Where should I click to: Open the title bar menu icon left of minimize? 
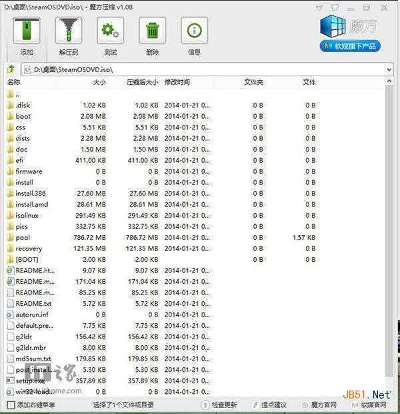click(x=319, y=7)
